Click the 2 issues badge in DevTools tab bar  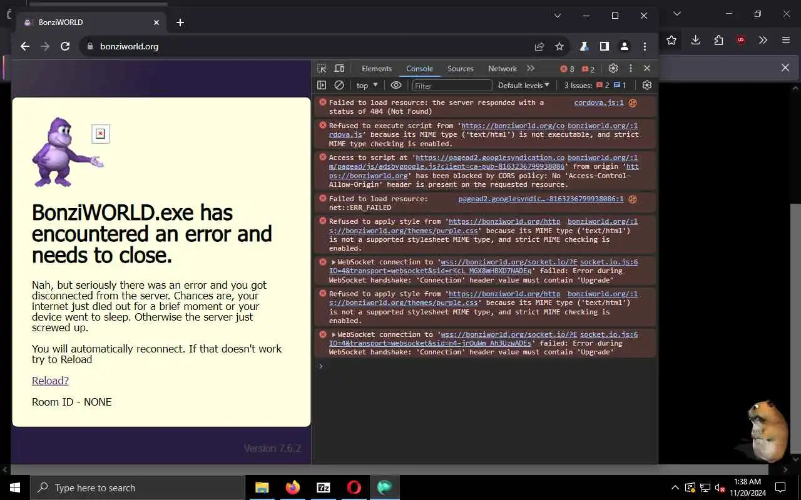588,69
